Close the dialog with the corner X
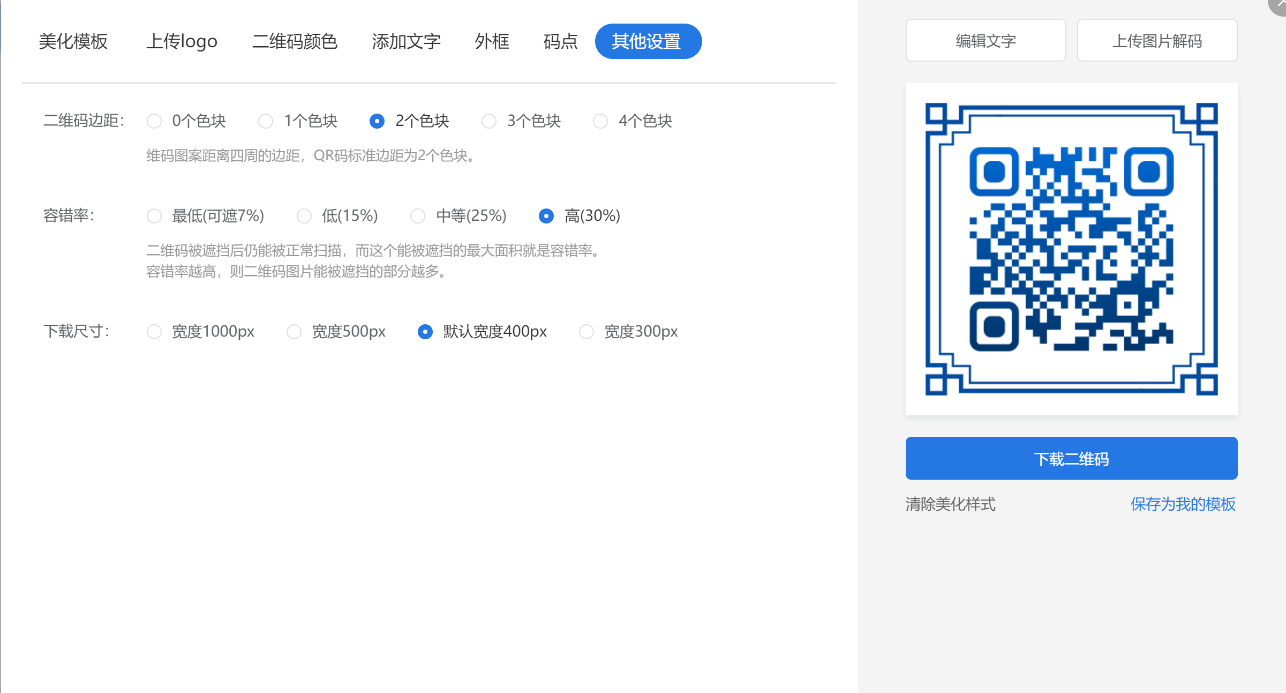Viewport: 1286px width, 693px height. 1279,4
